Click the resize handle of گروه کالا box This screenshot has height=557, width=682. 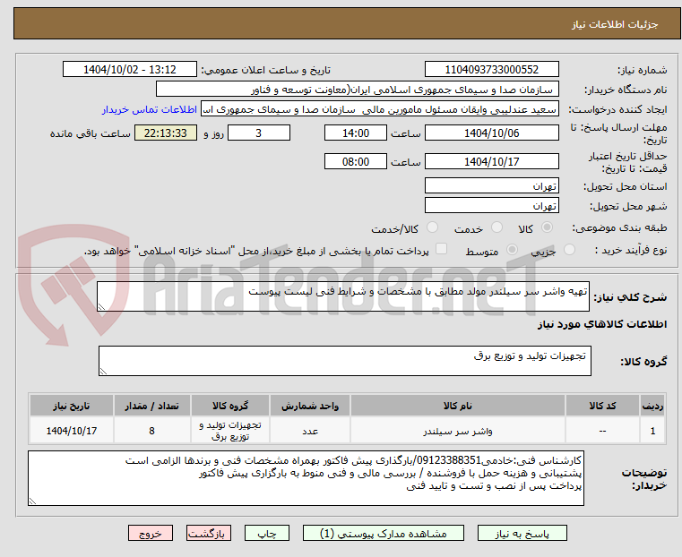click(x=103, y=371)
